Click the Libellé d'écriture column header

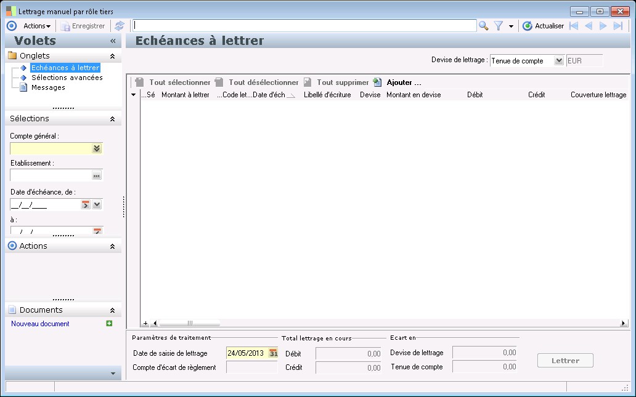(x=327, y=95)
